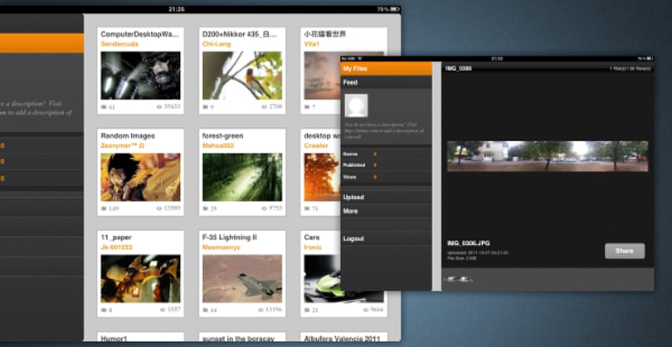Tap the Share button for IMG_0306.JPG
The height and width of the screenshot is (347, 672).
[625, 251]
